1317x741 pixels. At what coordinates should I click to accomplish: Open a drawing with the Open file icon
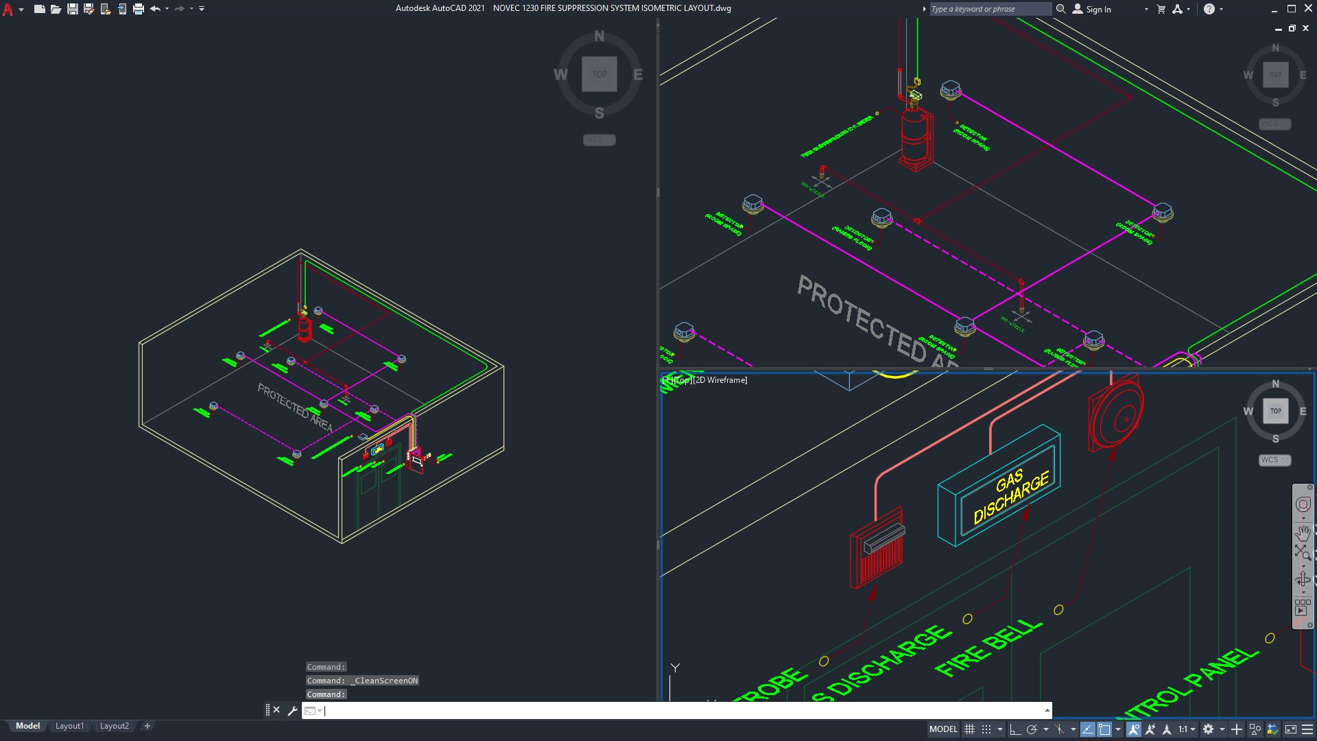(x=56, y=9)
